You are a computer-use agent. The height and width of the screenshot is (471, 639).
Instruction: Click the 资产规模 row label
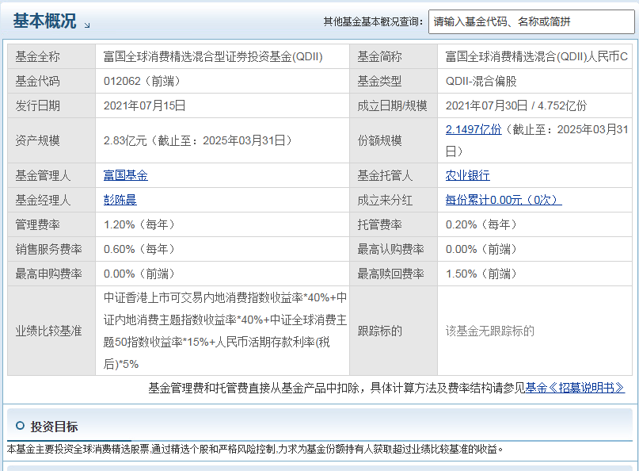[37, 141]
